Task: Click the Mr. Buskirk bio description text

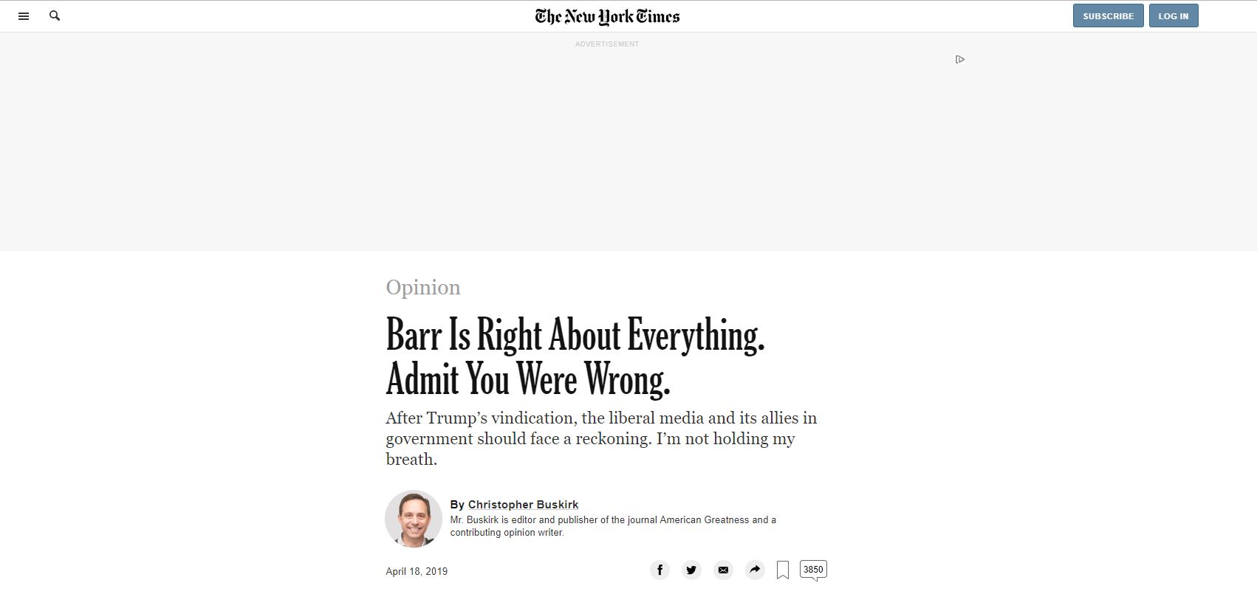Action: pyautogui.click(x=613, y=526)
